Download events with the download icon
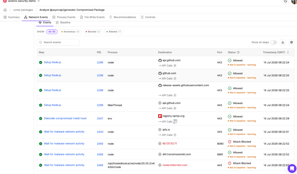 click(283, 42)
